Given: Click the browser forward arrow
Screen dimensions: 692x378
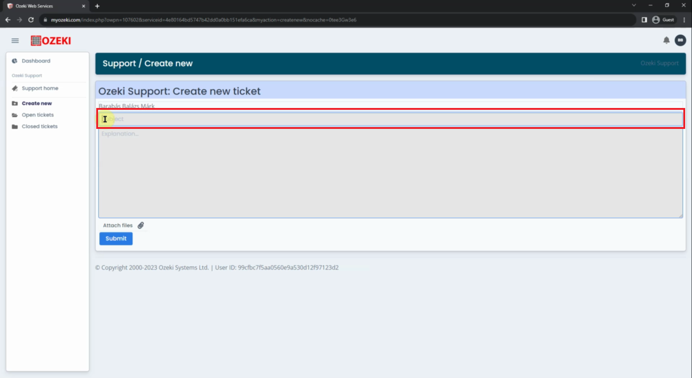Looking at the screenshot, I should click(x=19, y=20).
